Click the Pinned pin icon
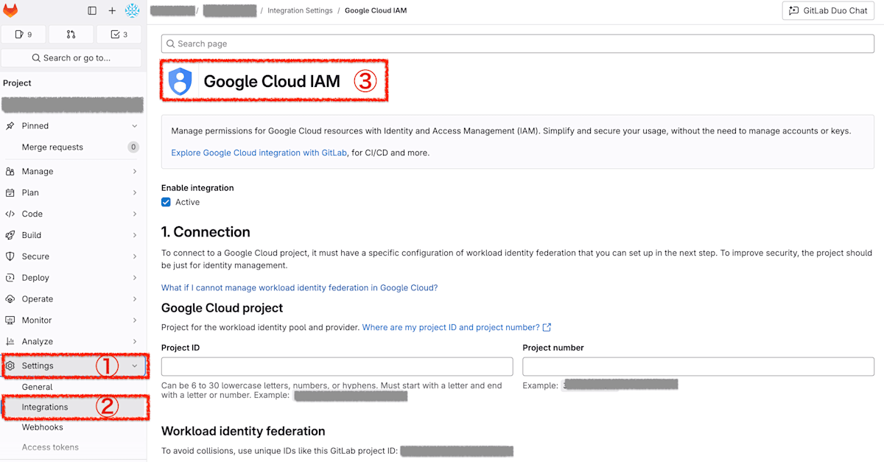Image resolution: width=884 pixels, height=462 pixels. pyautogui.click(x=10, y=126)
